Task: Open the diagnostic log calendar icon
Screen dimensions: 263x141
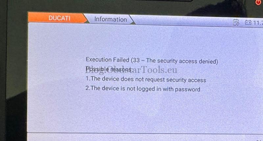Action: (x=236, y=22)
